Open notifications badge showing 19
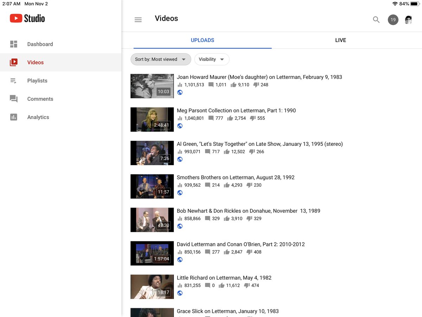This screenshot has height=317, width=422. (393, 20)
